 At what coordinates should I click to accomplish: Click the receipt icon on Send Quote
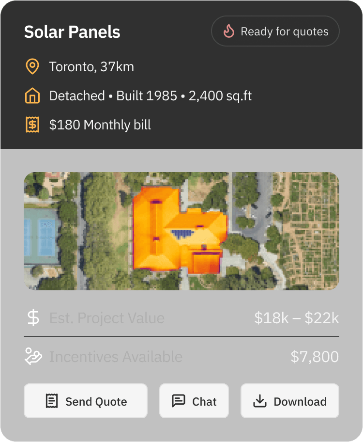tap(51, 401)
